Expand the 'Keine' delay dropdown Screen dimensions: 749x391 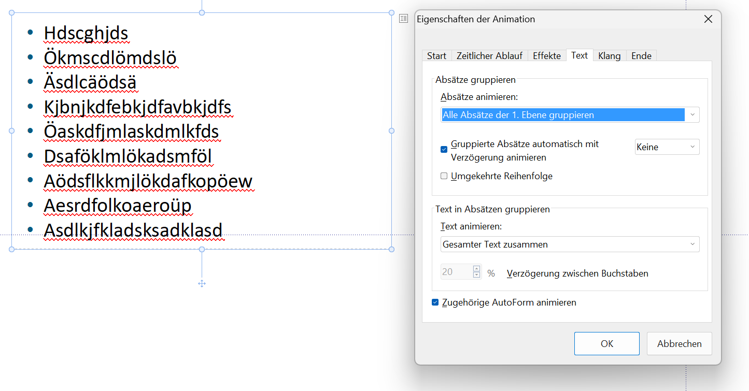[667, 147]
